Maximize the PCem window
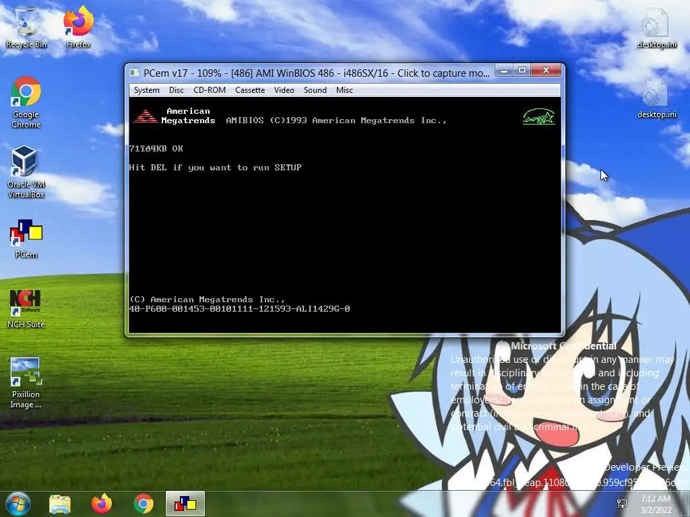Viewport: 690px width, 517px height. coord(522,70)
